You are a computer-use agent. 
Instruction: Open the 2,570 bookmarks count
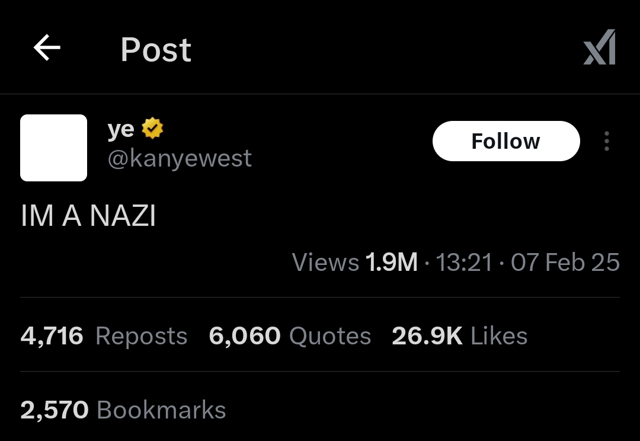[x=55, y=410]
